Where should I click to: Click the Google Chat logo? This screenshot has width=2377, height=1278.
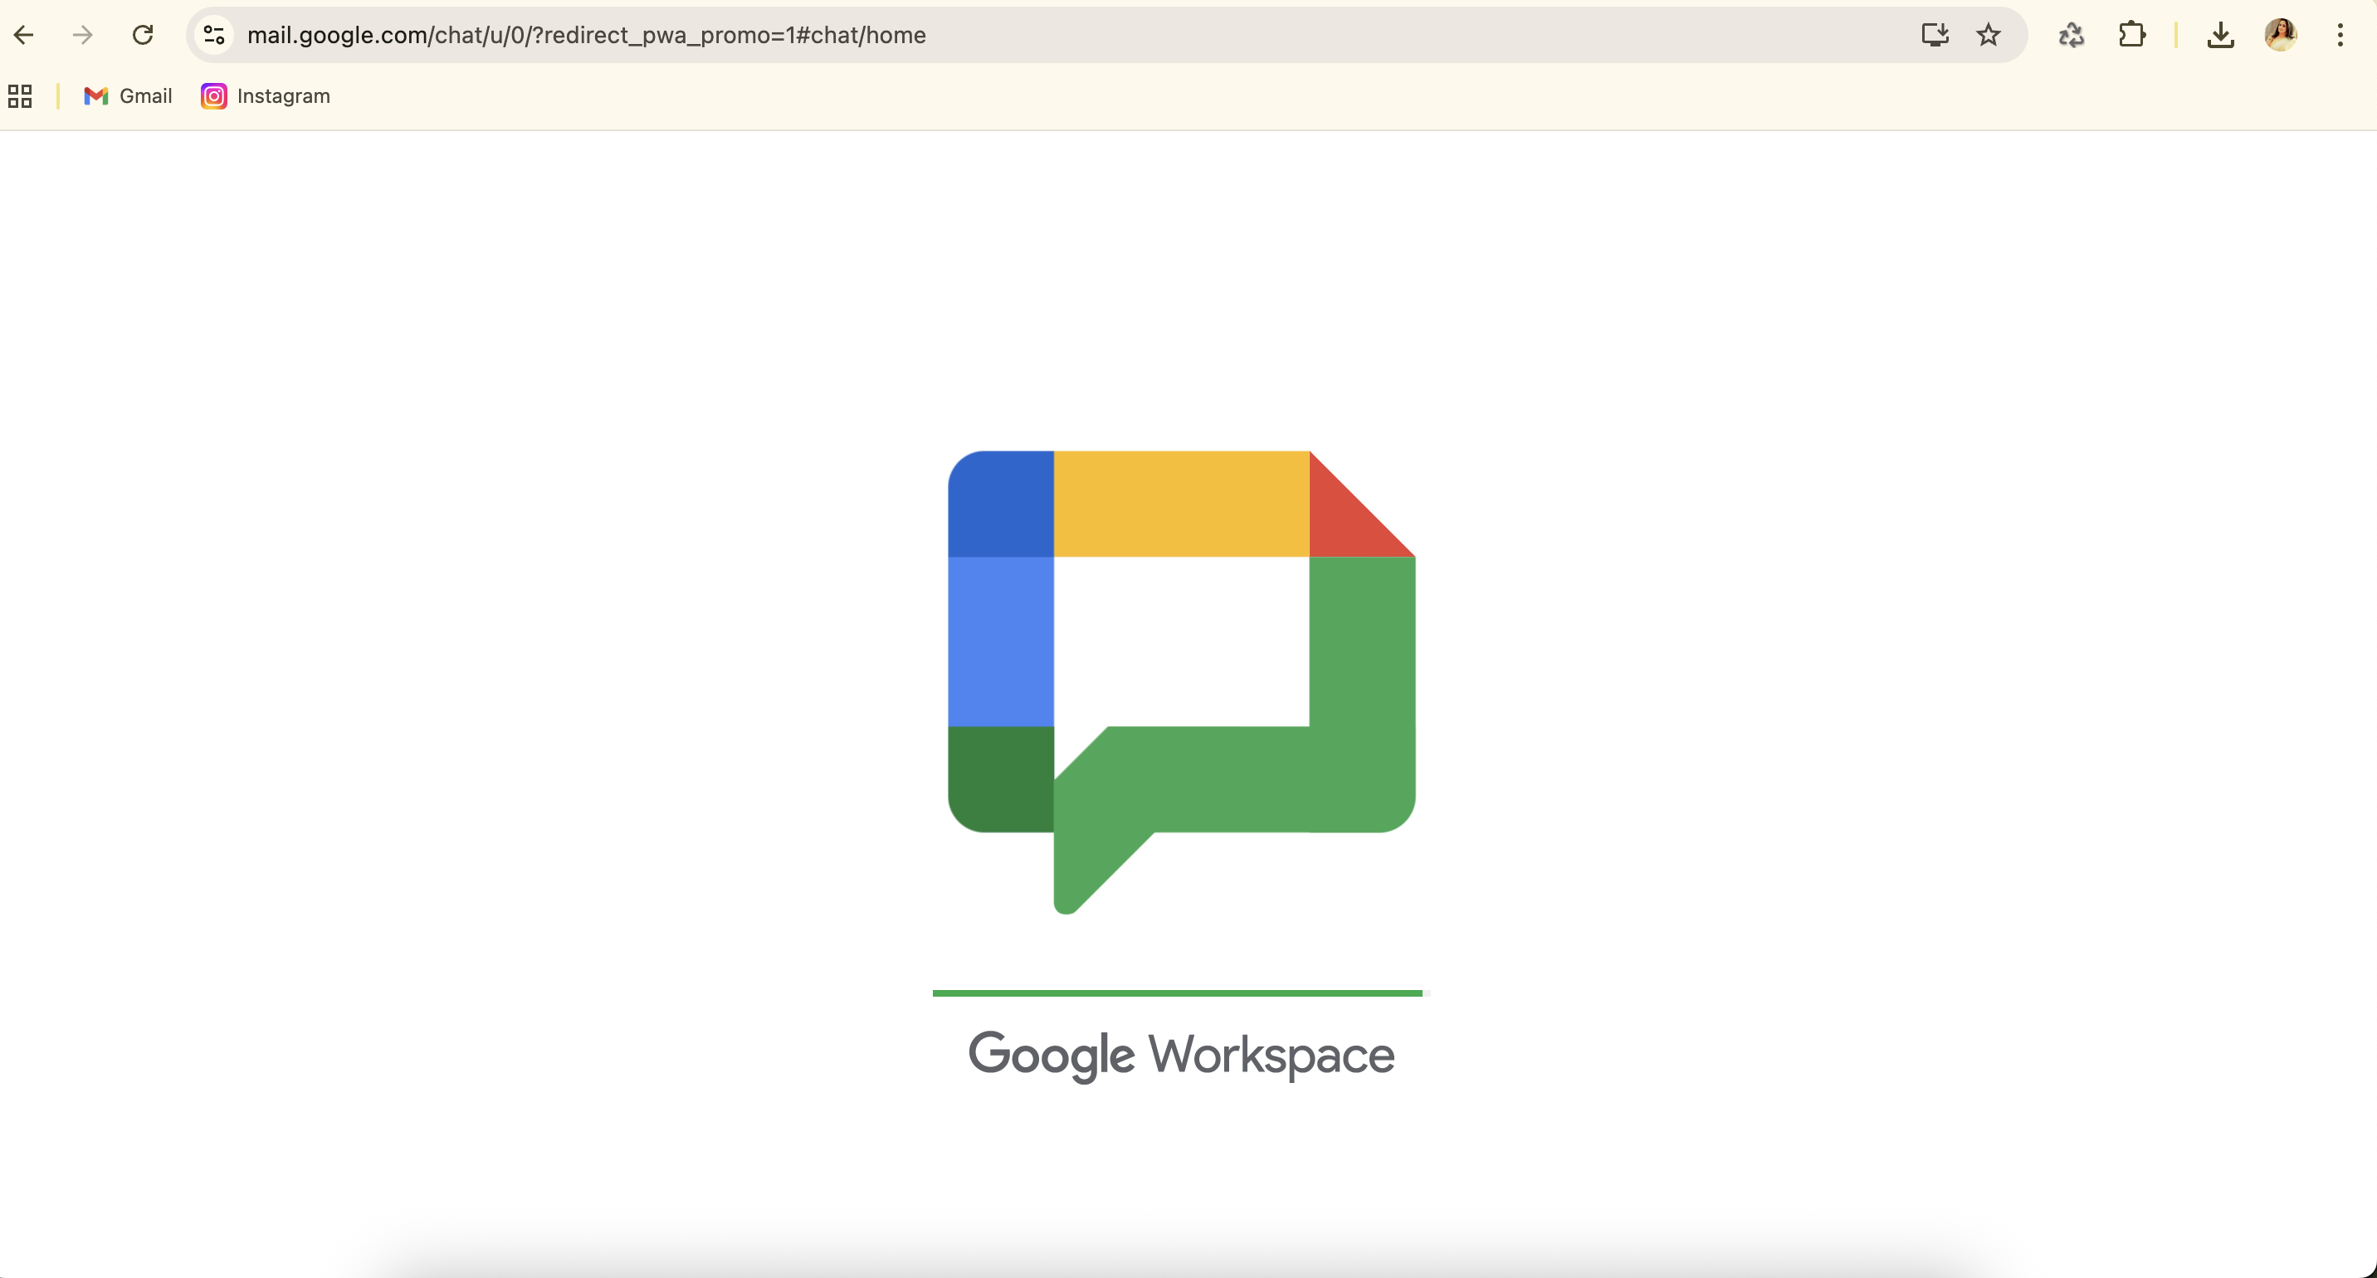[x=1181, y=683]
